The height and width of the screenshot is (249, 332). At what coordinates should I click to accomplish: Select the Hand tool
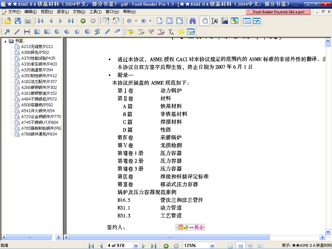coord(205,21)
